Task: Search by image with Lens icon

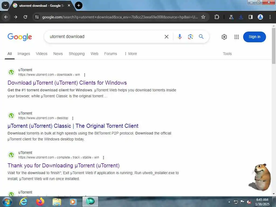Action: coord(191,37)
